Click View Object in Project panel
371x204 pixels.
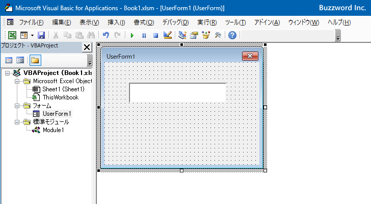pos(21,60)
